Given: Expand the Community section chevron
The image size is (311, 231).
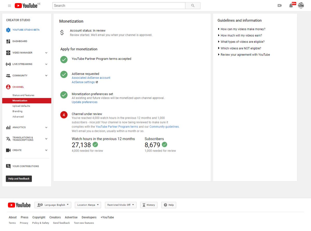Looking at the screenshot, I should pos(46,75).
